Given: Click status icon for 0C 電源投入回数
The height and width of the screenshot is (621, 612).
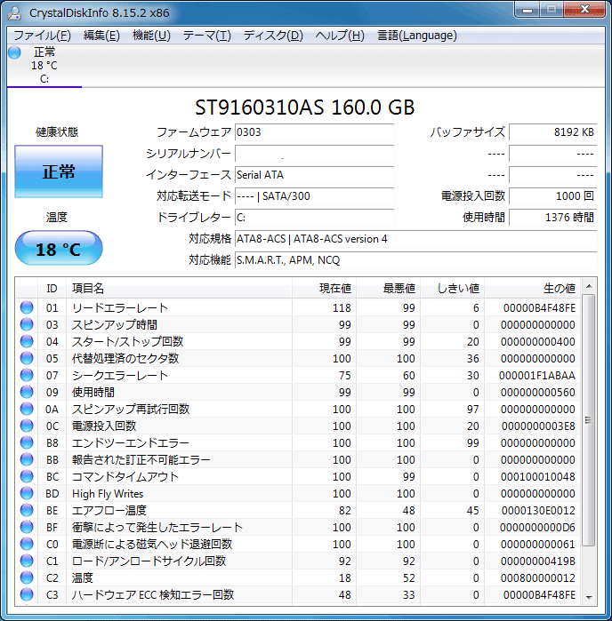Looking at the screenshot, I should (x=27, y=426).
